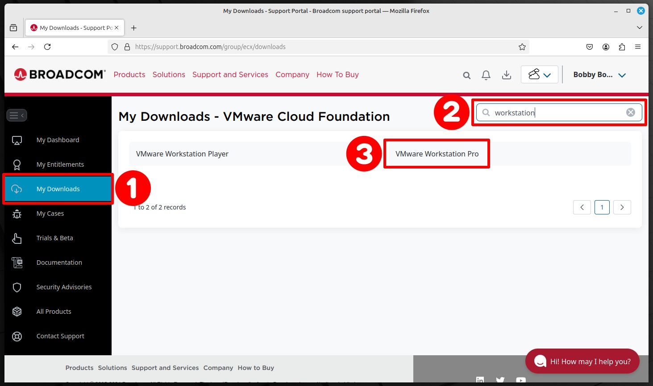This screenshot has height=386, width=653.
Task: Open the site search magnifier icon
Action: click(467, 75)
